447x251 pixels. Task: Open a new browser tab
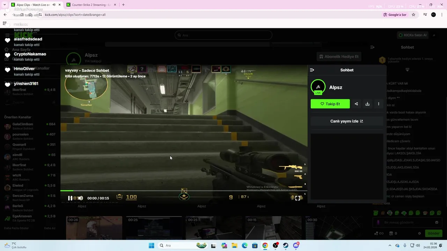(x=123, y=5)
